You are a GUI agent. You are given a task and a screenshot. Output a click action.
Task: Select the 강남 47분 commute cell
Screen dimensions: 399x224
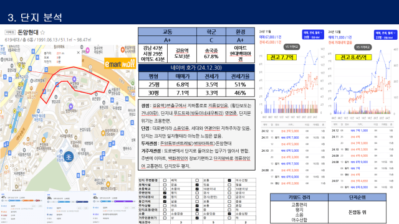point(153,54)
